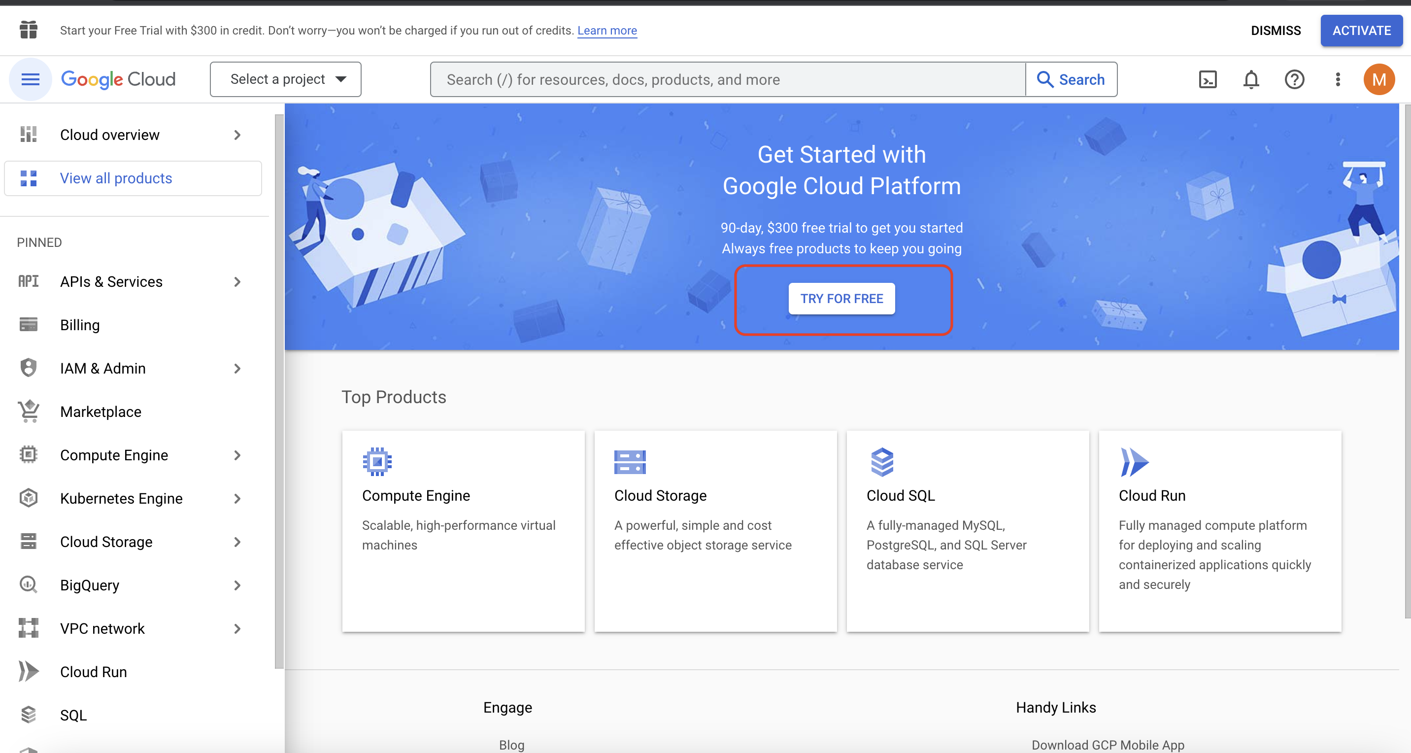This screenshot has height=753, width=1411.
Task: Click the IAM & Admin shield icon
Action: coord(29,368)
